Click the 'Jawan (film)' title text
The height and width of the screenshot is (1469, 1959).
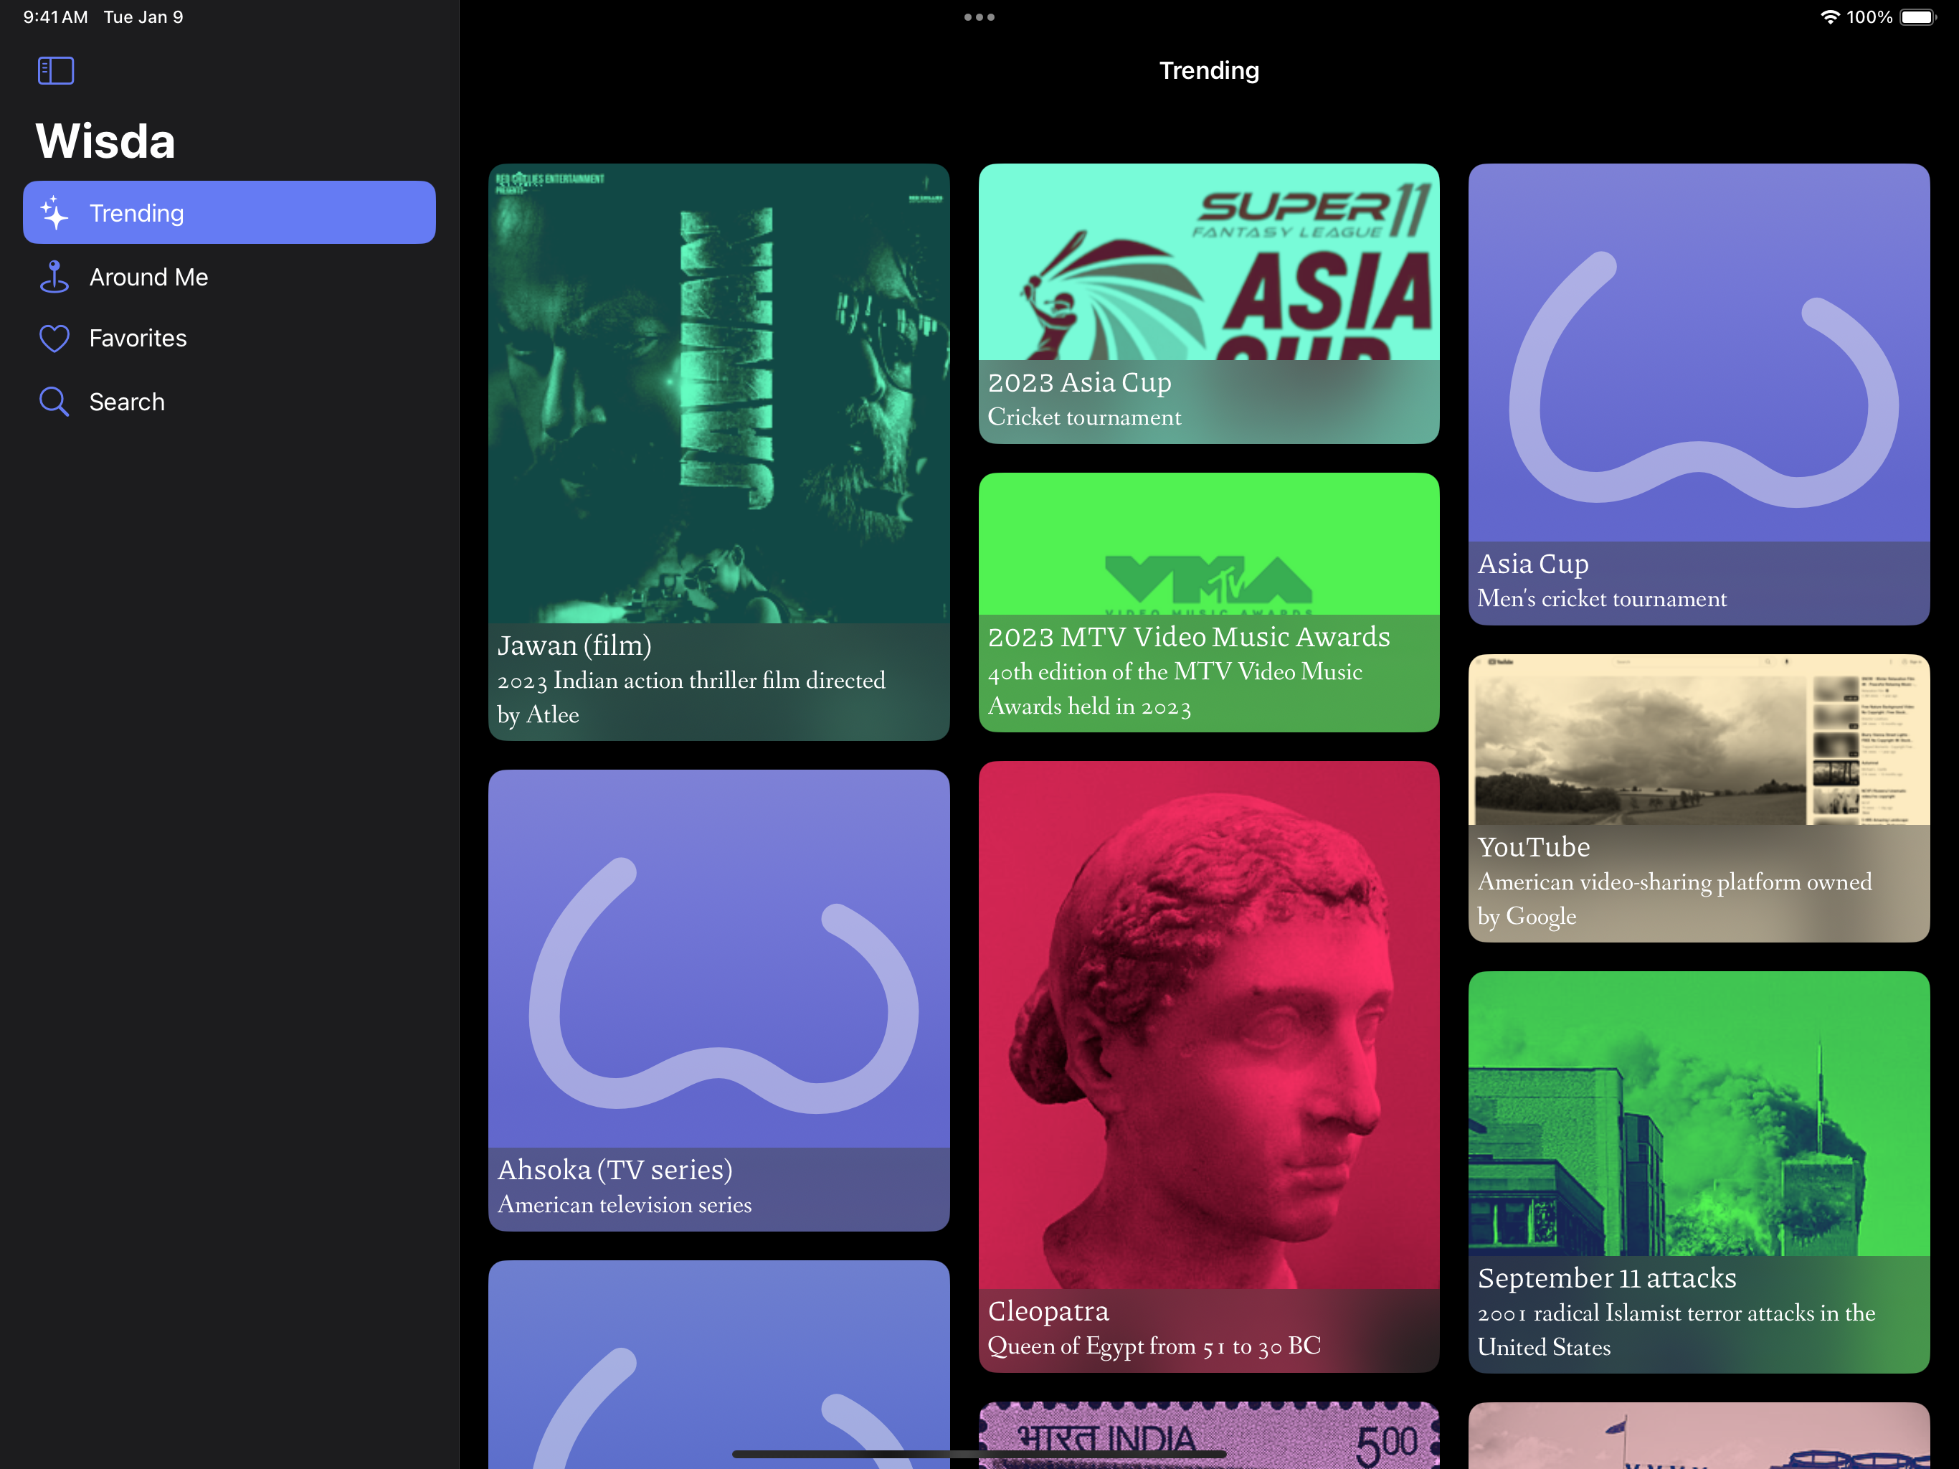pyautogui.click(x=574, y=646)
